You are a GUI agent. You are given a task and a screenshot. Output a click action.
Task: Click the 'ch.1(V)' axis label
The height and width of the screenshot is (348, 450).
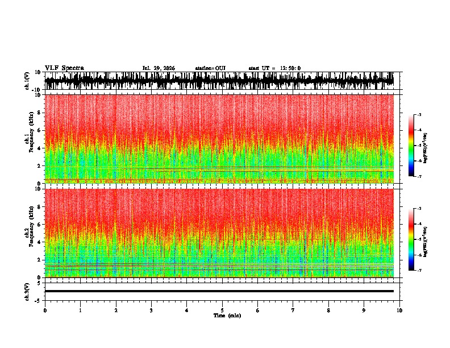click(x=27, y=81)
